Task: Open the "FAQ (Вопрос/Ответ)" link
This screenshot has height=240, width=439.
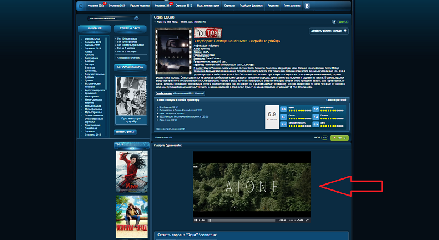Action: click(128, 58)
